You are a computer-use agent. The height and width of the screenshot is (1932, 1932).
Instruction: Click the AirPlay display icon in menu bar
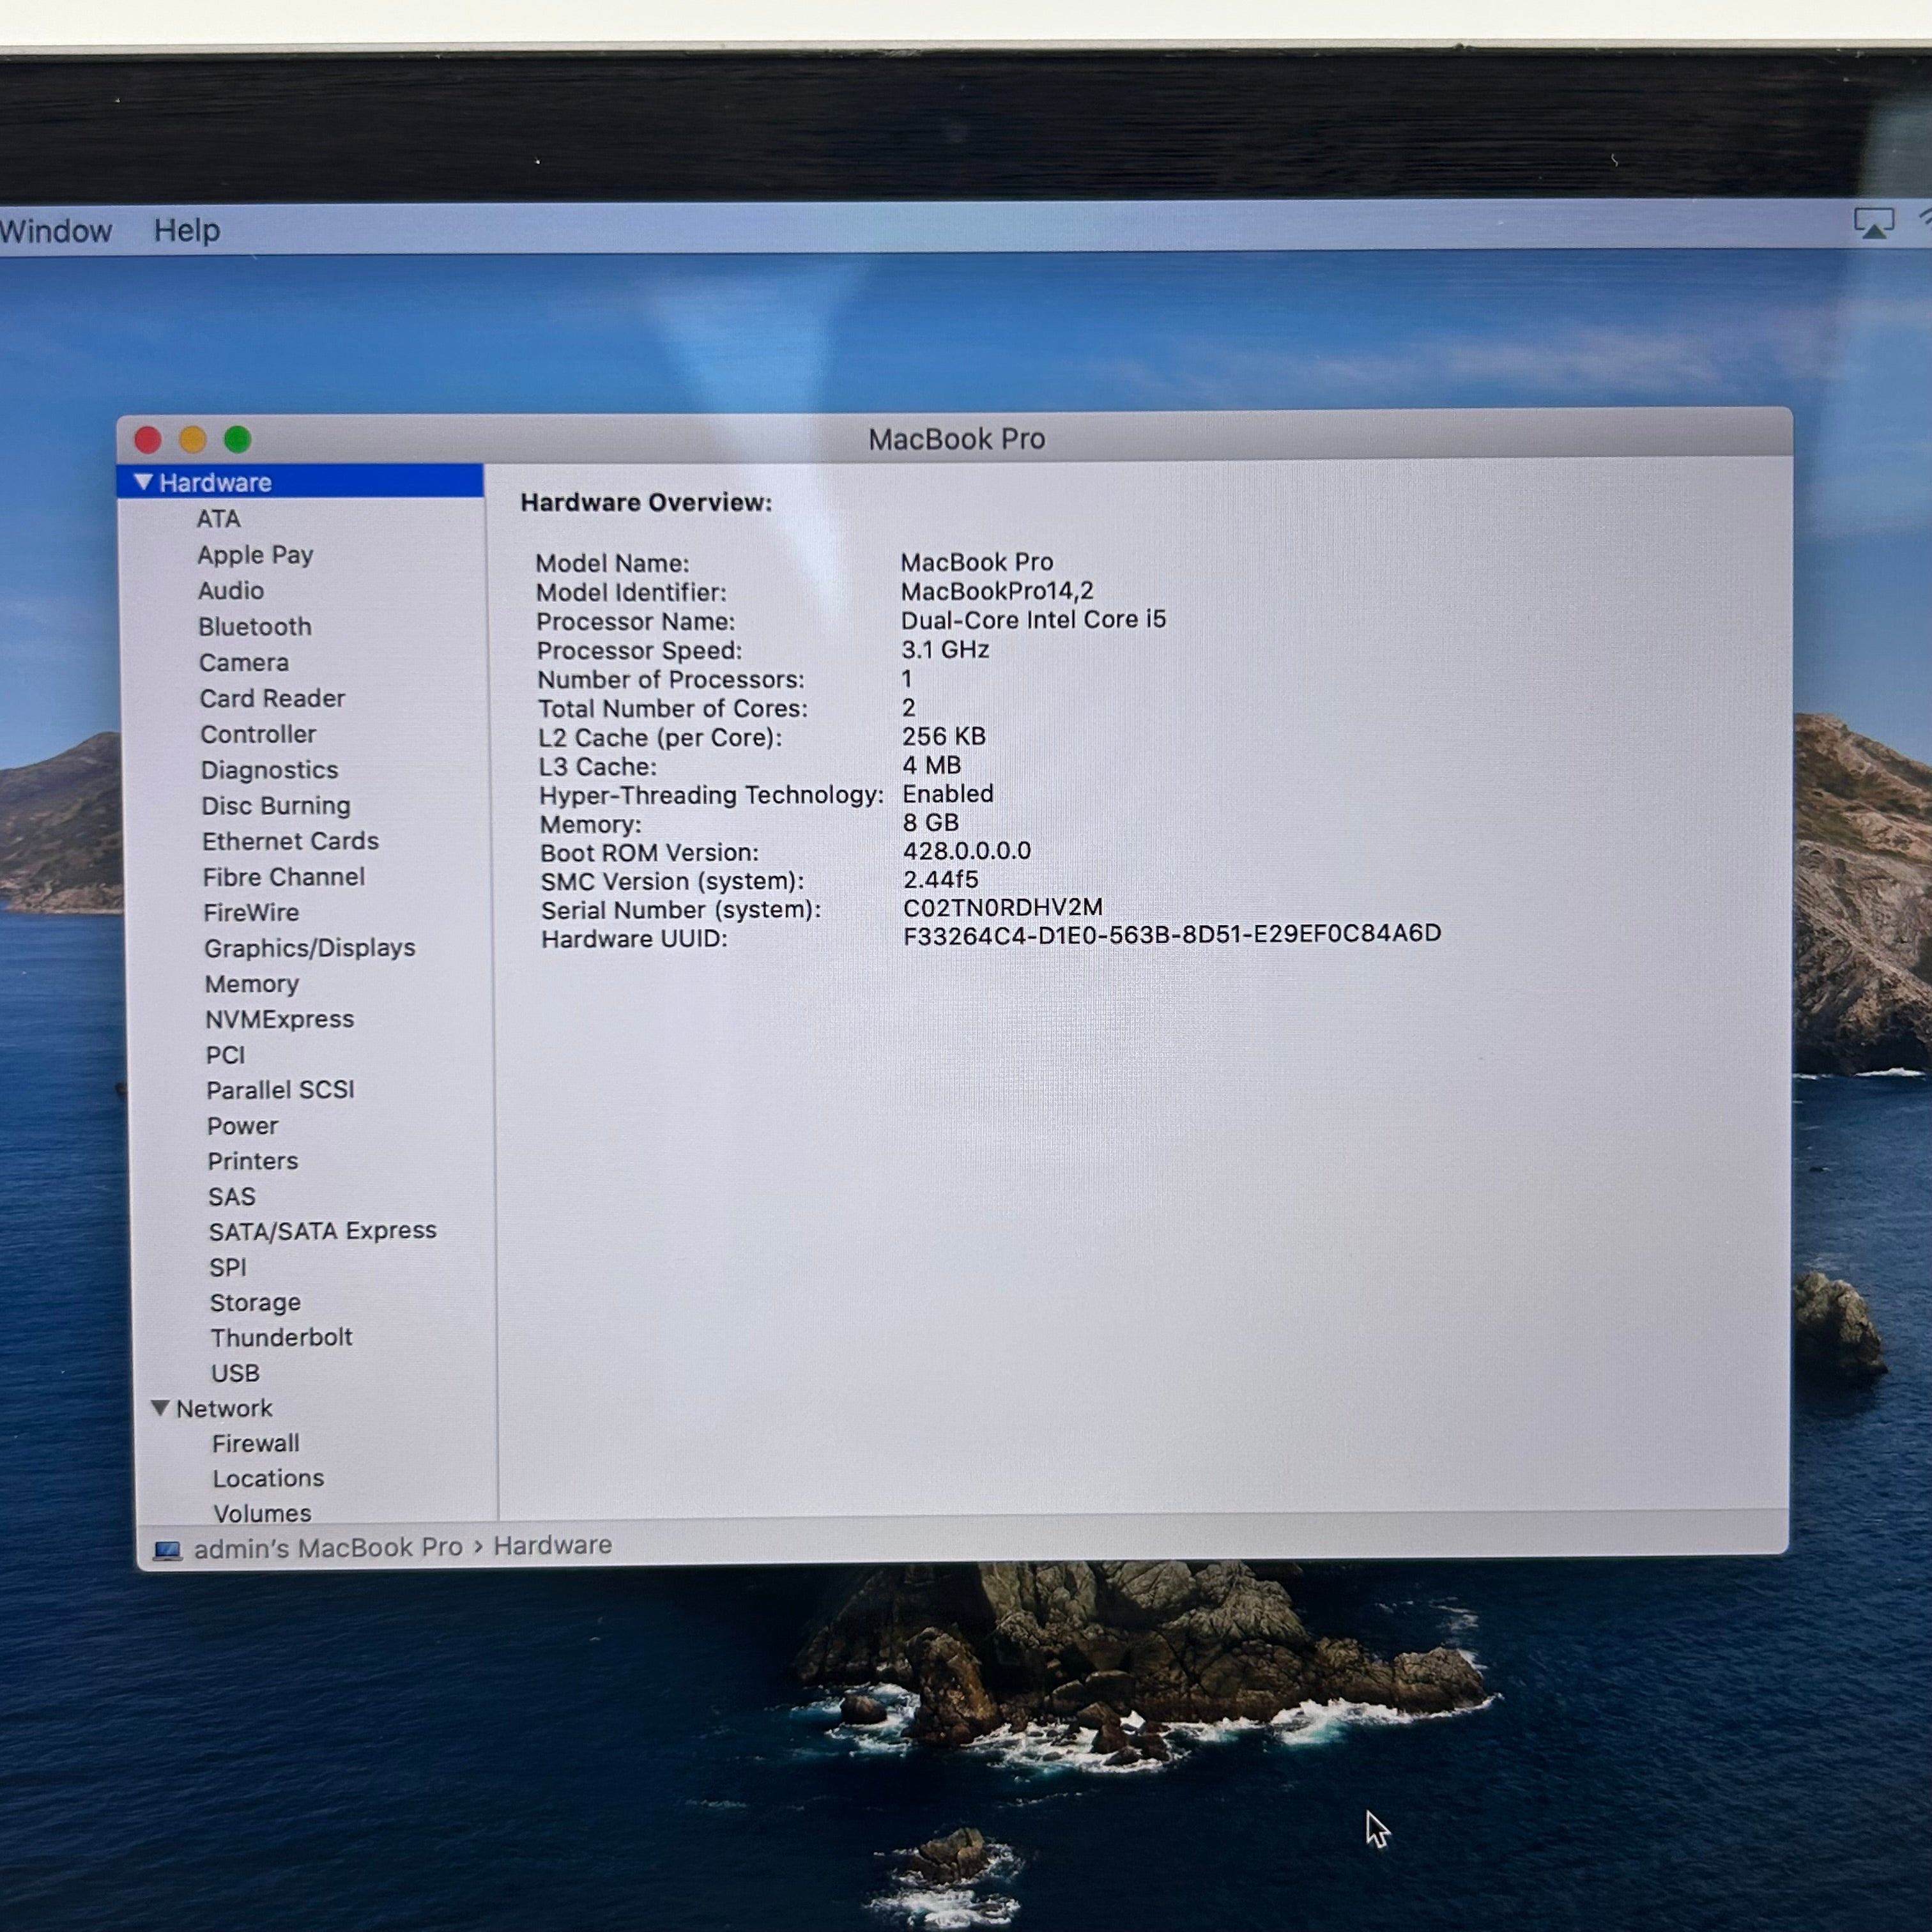click(x=1873, y=223)
